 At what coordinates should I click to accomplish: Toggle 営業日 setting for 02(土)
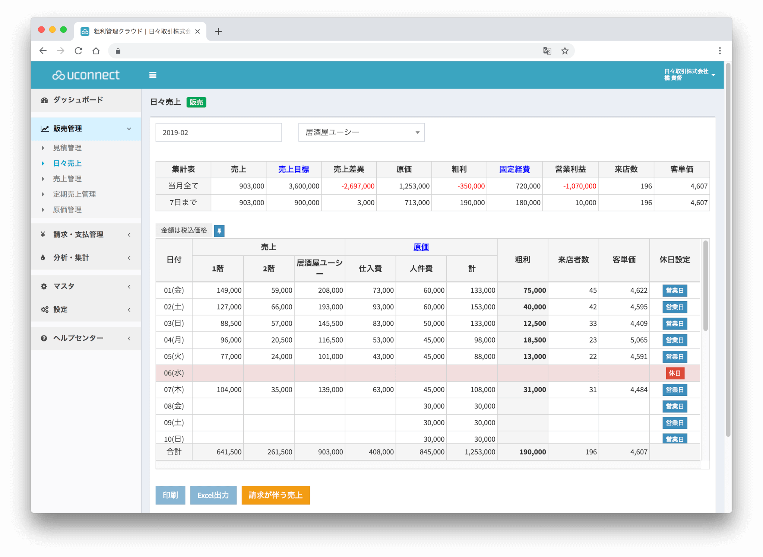click(675, 307)
